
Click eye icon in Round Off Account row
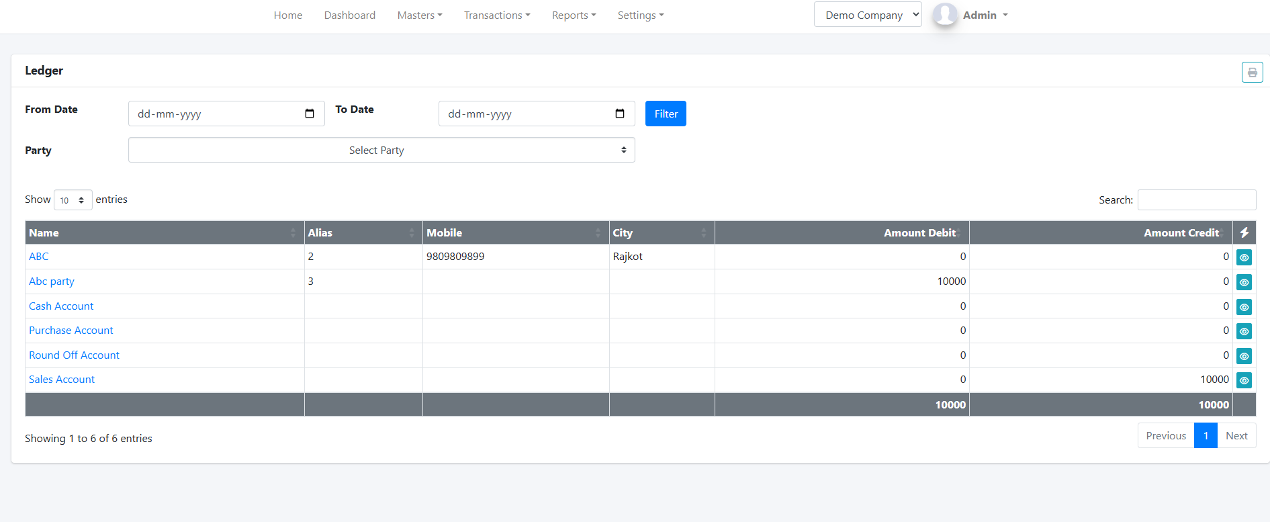point(1244,356)
